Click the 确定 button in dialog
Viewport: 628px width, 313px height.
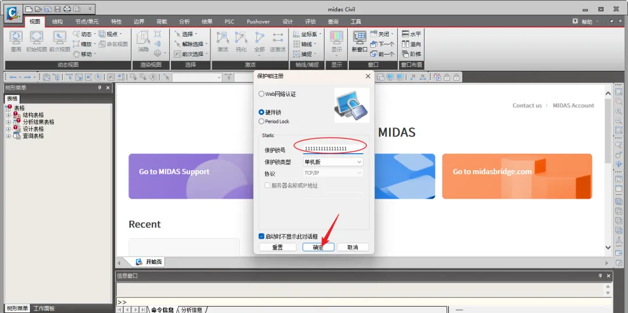319,247
